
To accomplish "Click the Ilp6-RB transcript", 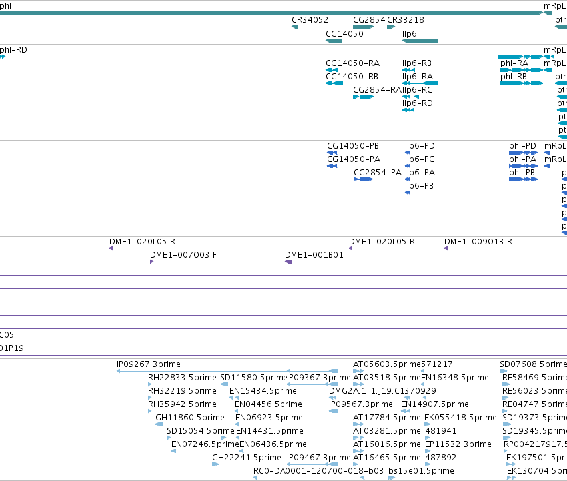I will [408, 70].
